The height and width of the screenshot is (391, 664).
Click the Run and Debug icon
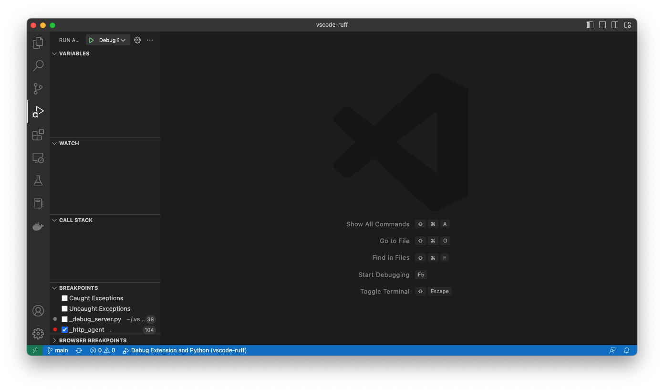pyautogui.click(x=38, y=112)
